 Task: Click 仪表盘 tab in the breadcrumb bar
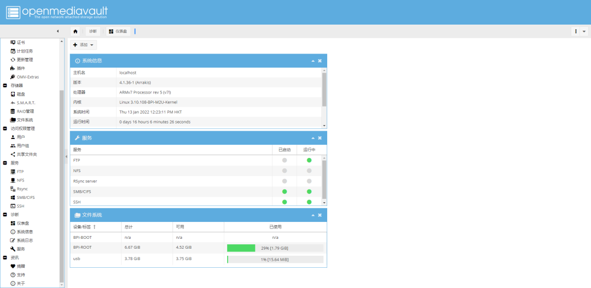tap(118, 31)
